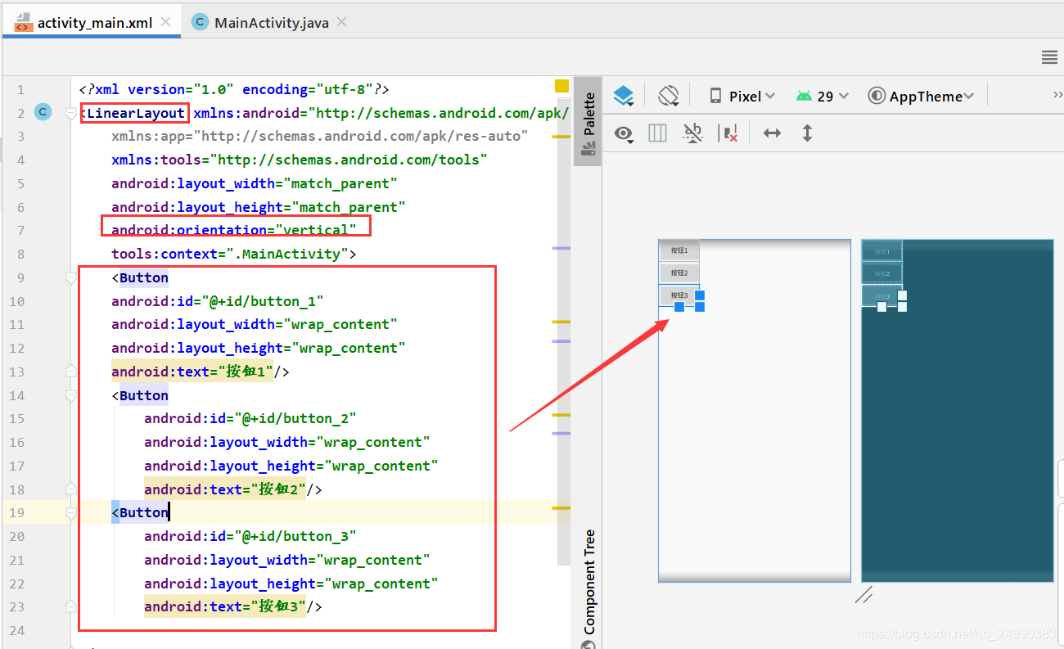Click the column layout icon in toolbar

point(657,133)
